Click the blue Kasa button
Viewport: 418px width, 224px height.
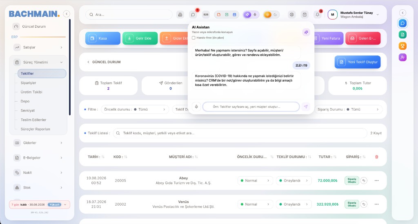point(103,38)
